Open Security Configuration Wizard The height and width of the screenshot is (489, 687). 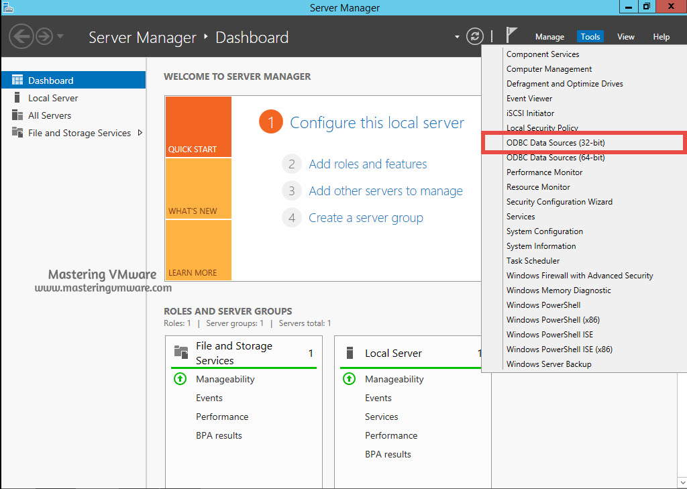pos(559,202)
